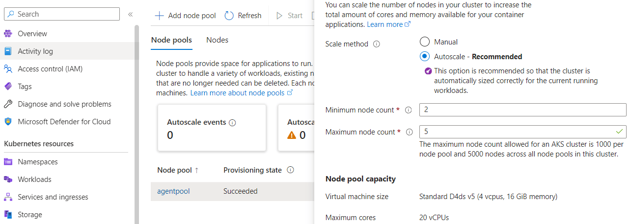The height and width of the screenshot is (224, 631).
Task: Select the Manual scale method
Action: pos(425,42)
